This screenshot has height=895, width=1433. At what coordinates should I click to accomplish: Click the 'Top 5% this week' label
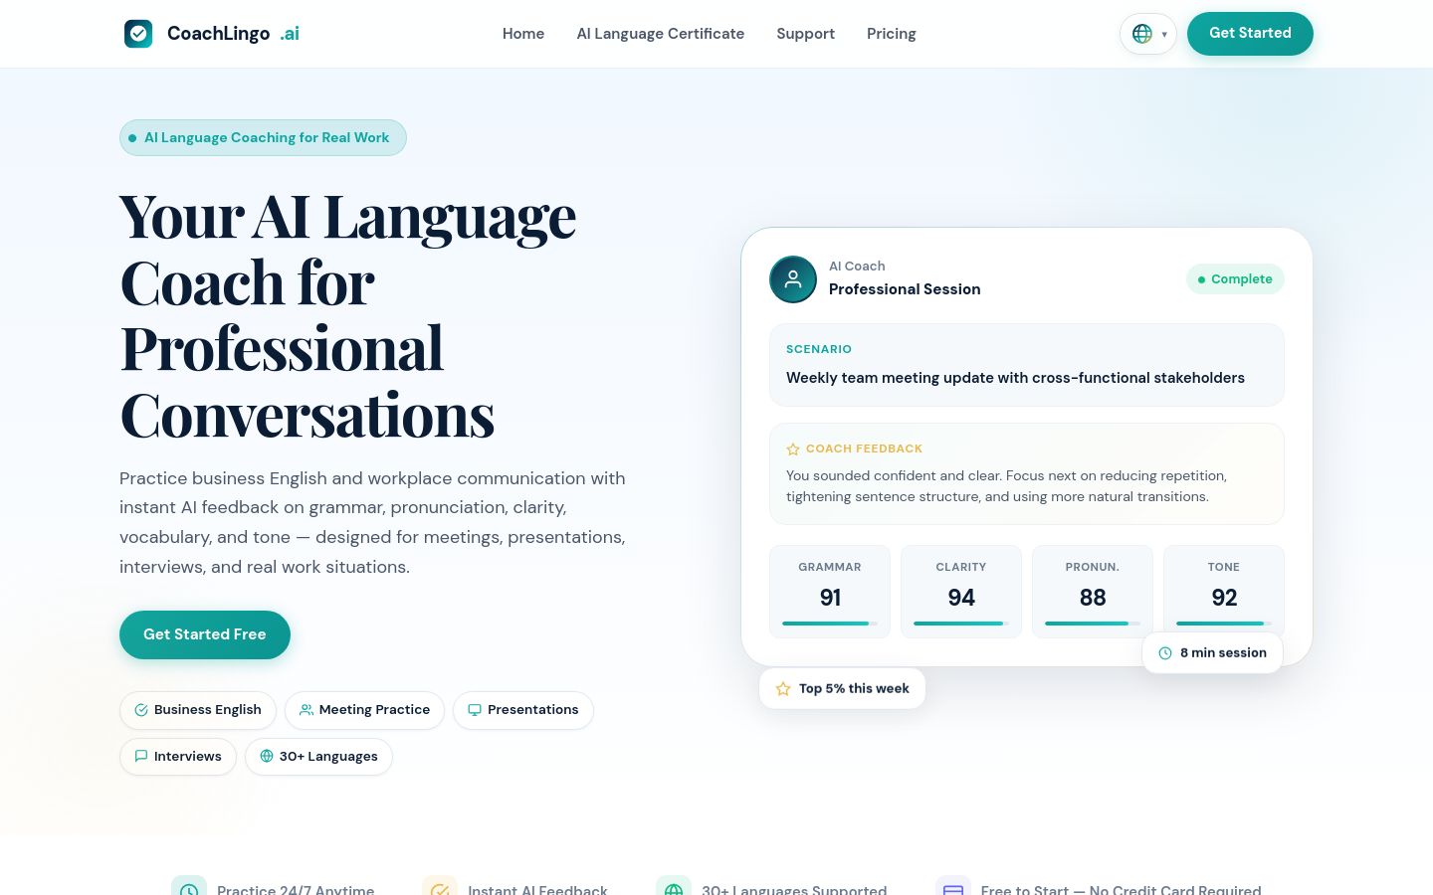point(854,689)
